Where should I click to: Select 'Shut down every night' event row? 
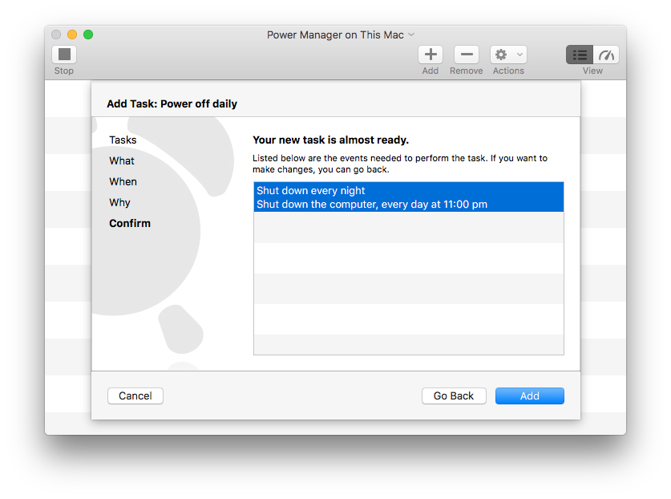point(409,197)
